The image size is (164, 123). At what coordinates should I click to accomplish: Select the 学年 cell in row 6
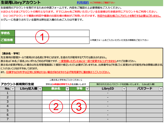pos(79,115)
